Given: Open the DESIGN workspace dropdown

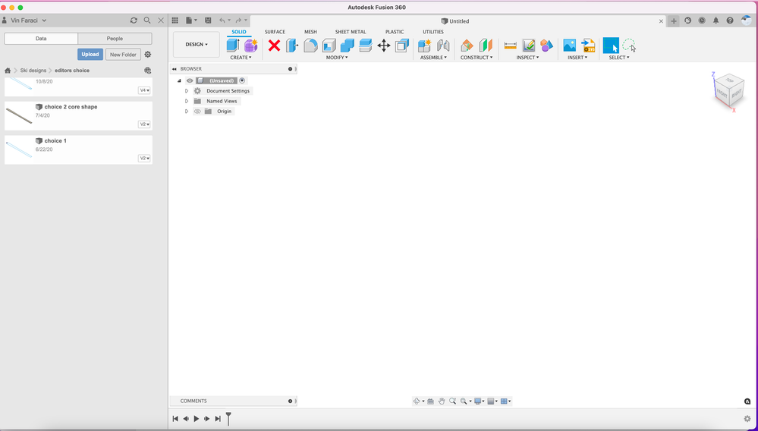Looking at the screenshot, I should tap(197, 45).
